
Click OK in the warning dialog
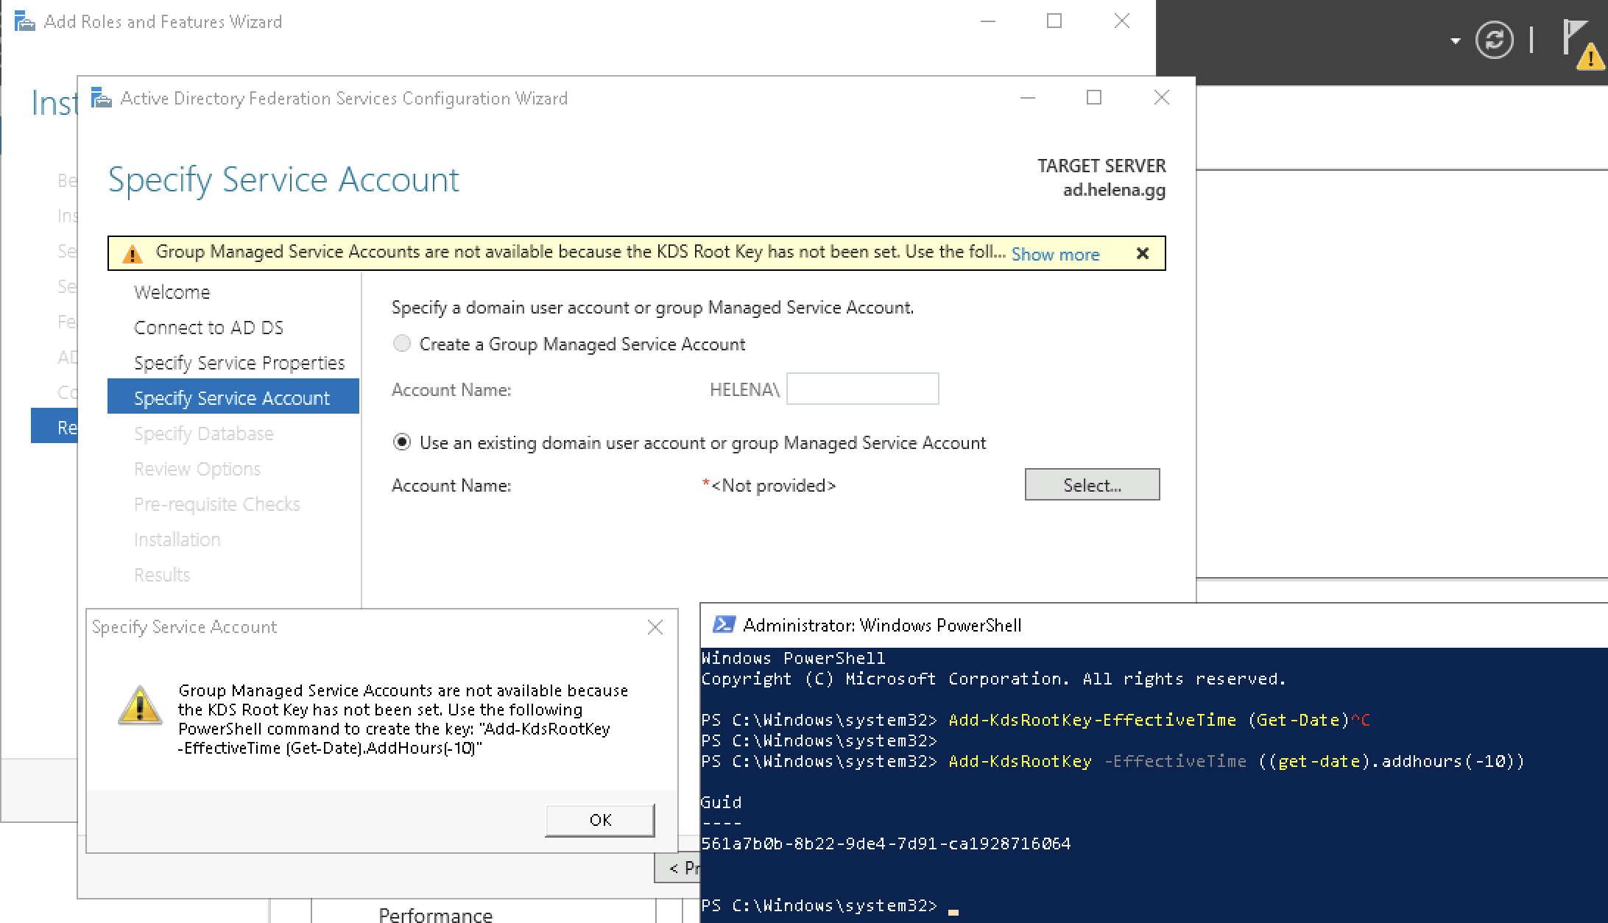[599, 820]
